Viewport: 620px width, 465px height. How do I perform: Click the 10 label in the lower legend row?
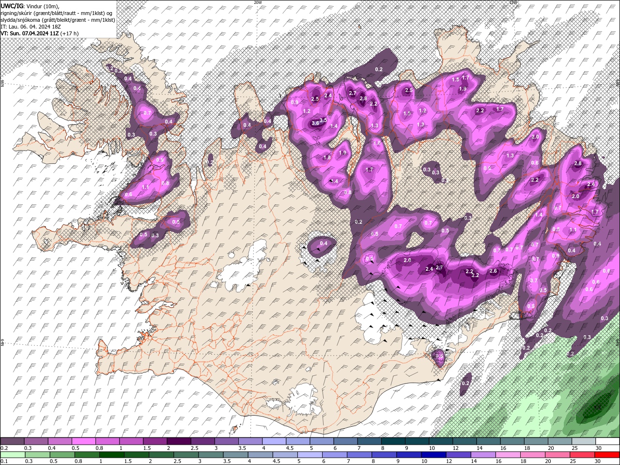pos(425,462)
